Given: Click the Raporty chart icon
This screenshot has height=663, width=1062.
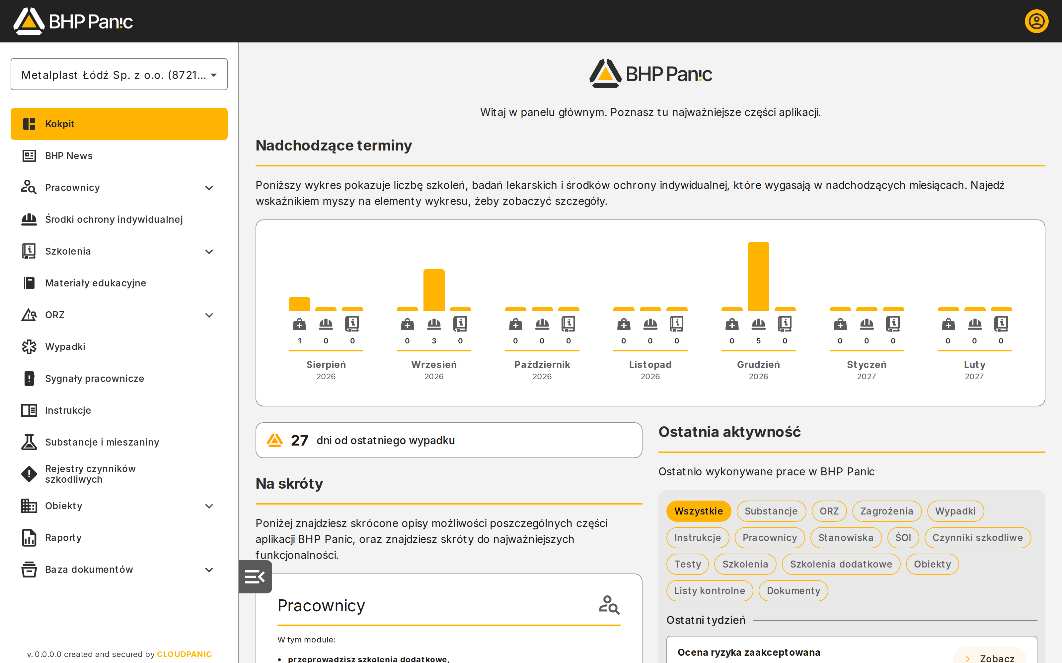Looking at the screenshot, I should (29, 538).
